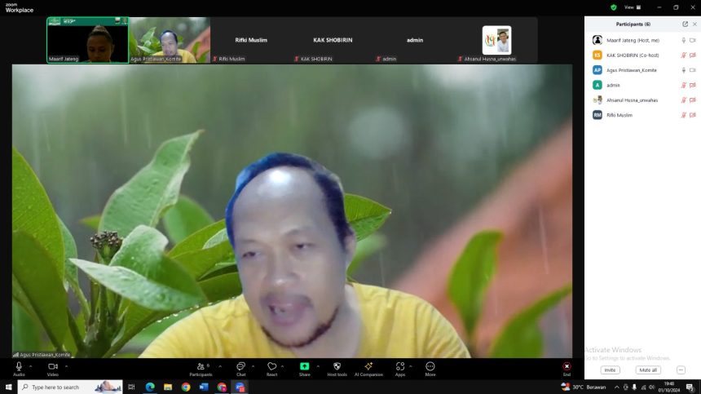Viewport: 701px width, 394px height.
Task: Pop out the Participants panel
Action: click(x=685, y=24)
